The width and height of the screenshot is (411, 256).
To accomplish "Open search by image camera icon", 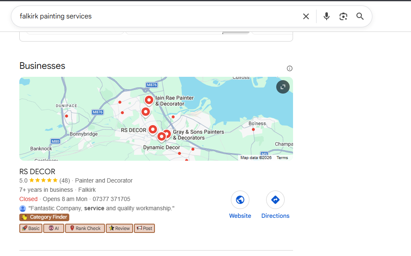I will [343, 16].
